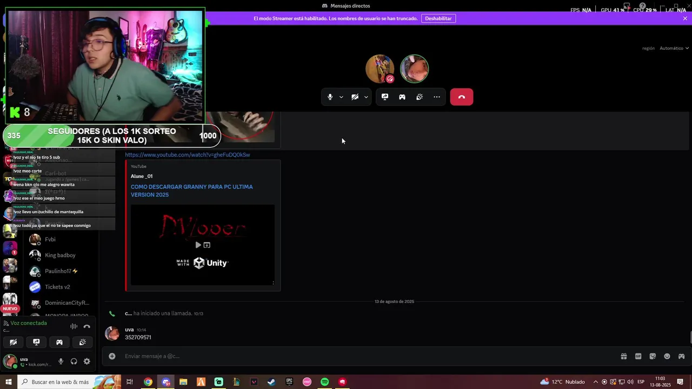Send a gift via gift icon
692x389 pixels.
pos(623,356)
